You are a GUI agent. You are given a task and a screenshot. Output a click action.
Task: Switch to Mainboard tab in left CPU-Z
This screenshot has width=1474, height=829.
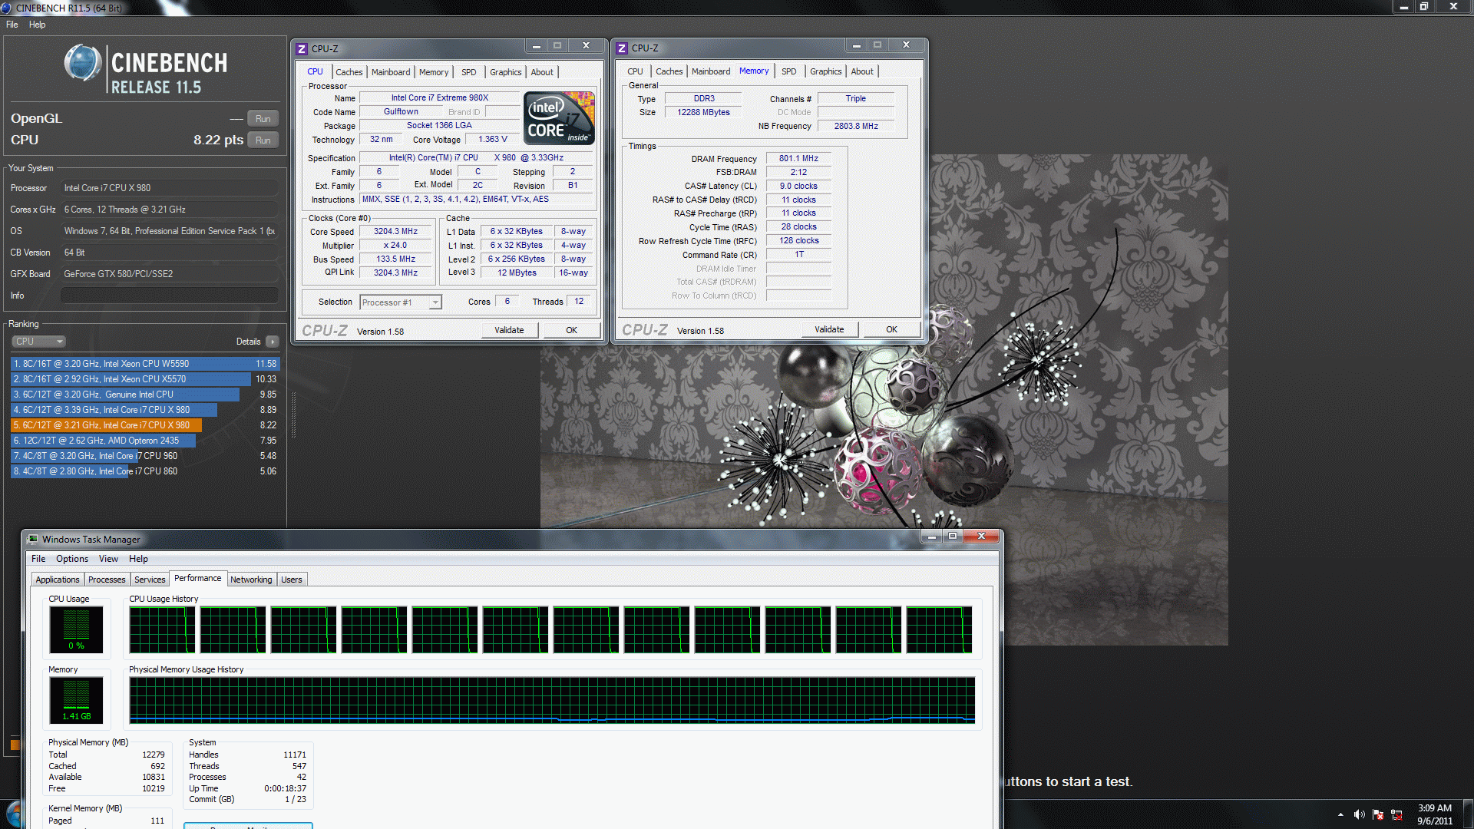(x=391, y=72)
